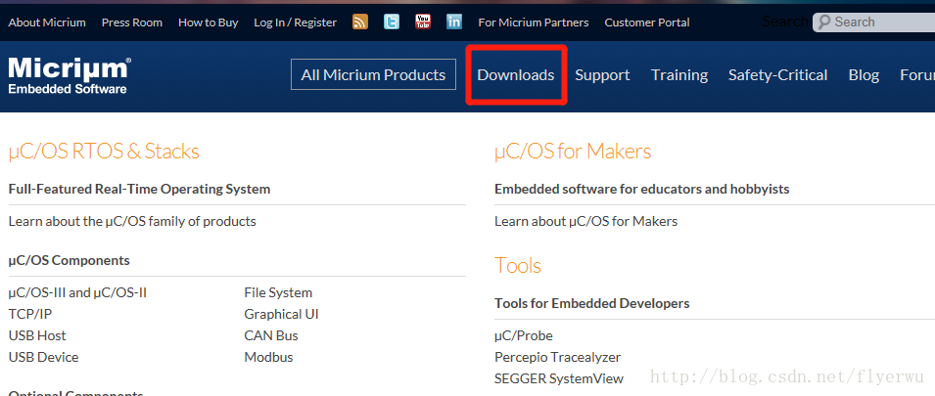Open the Support menu item
Screen dimensions: 935x396
tap(602, 75)
